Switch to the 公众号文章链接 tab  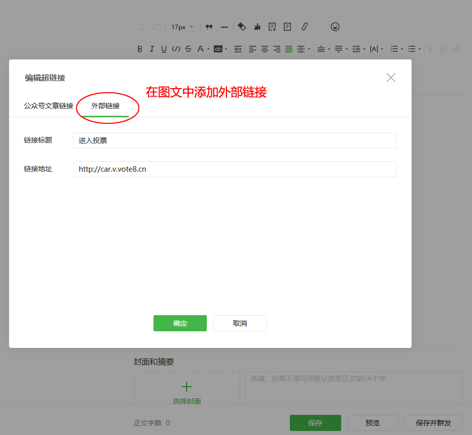(x=48, y=106)
